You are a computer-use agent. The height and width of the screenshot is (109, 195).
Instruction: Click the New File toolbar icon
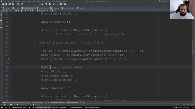coord(3,4)
